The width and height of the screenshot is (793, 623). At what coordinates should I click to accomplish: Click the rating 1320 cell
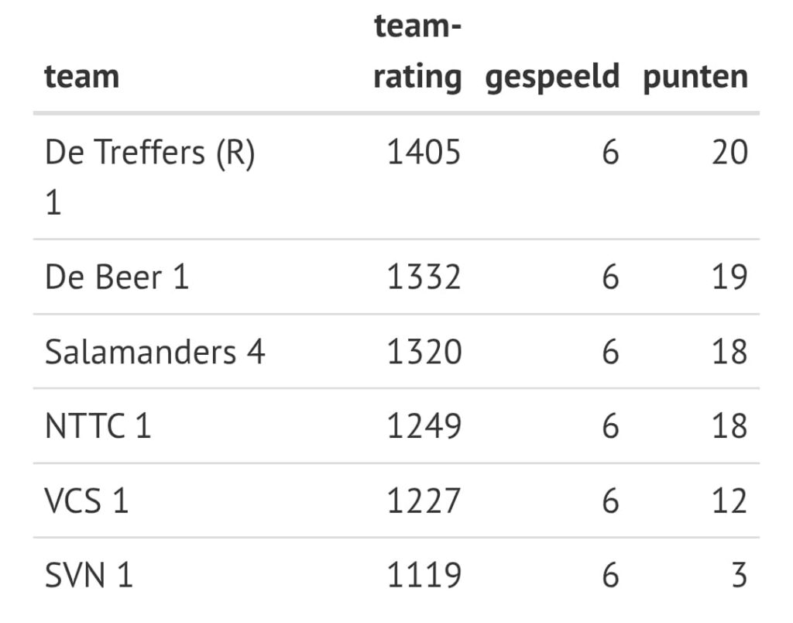point(424,352)
